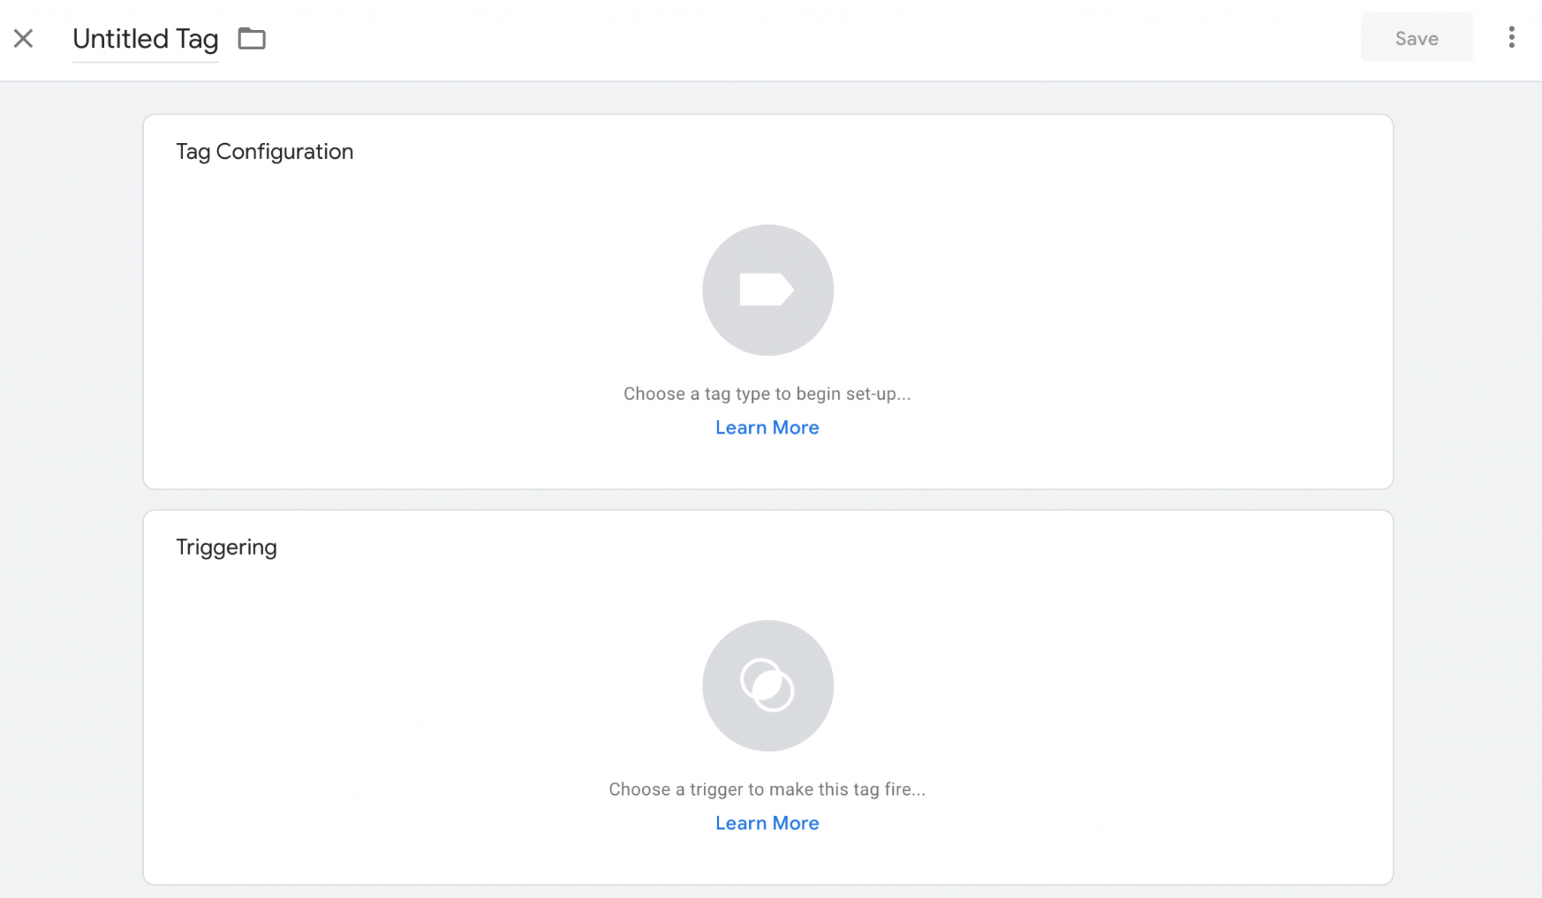Click the X to close the tag editor

[x=24, y=38]
